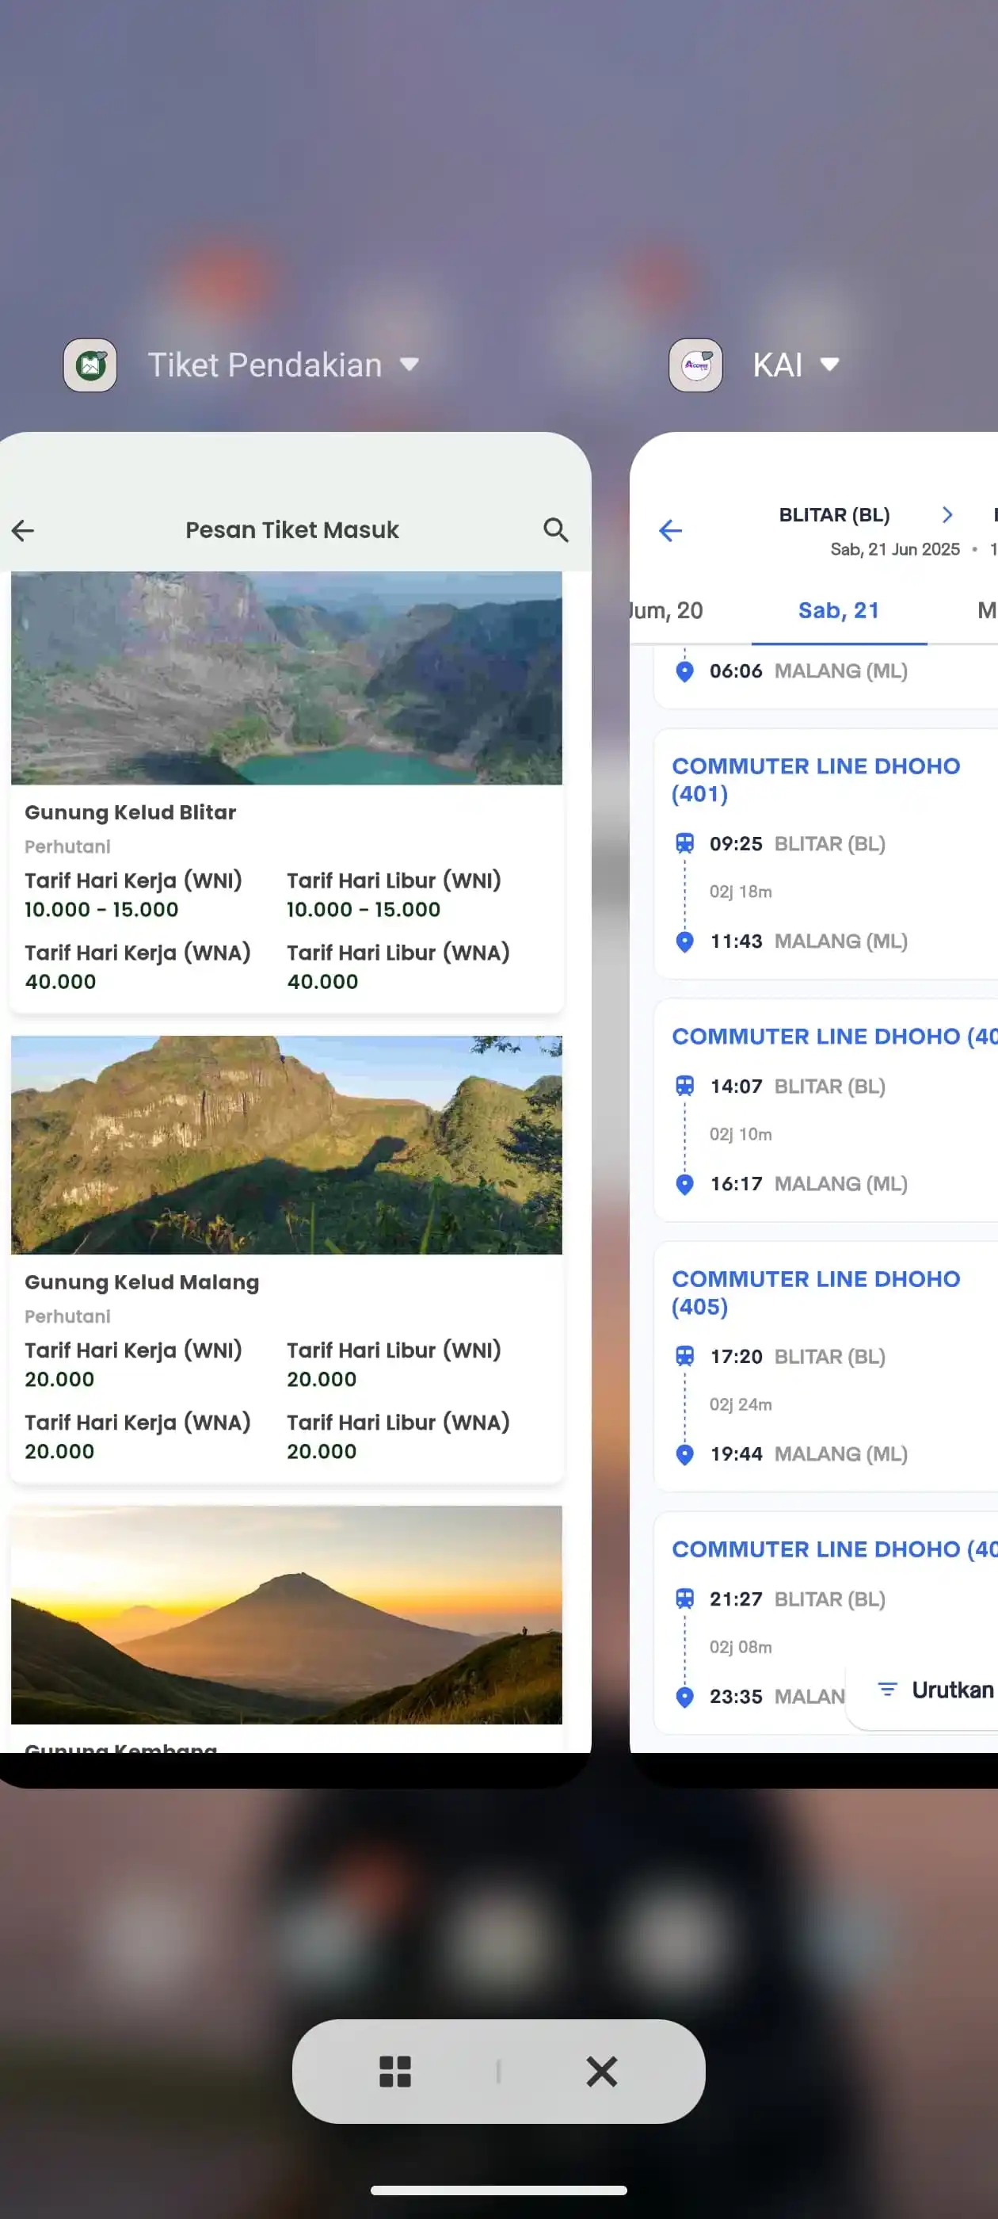Switch to the Jum, 20 date tab
This screenshot has height=2219, width=998.
[668, 611]
